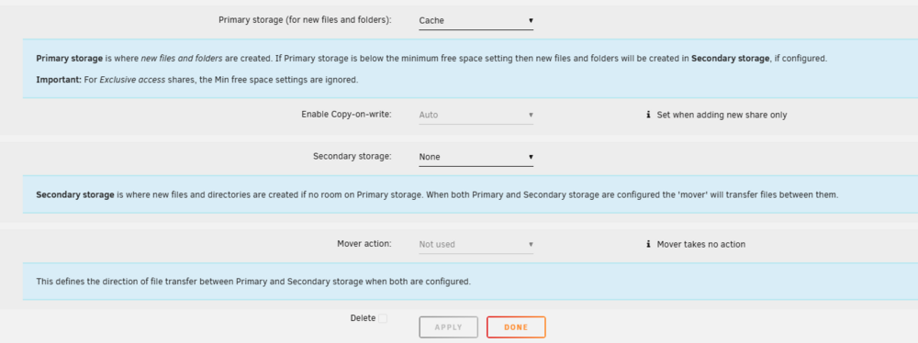Viewport: 918px width, 343px height.
Task: Click the help text beginning Secondary storage is where
Action: (437, 194)
